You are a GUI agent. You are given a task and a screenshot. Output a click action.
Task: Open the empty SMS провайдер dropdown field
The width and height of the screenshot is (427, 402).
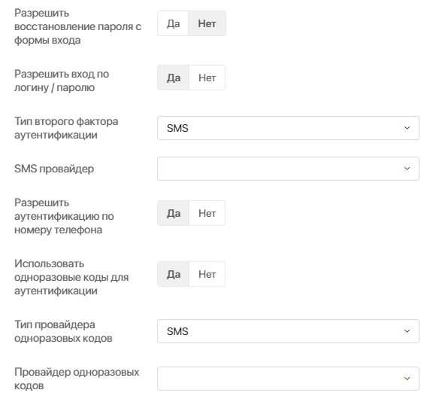288,169
